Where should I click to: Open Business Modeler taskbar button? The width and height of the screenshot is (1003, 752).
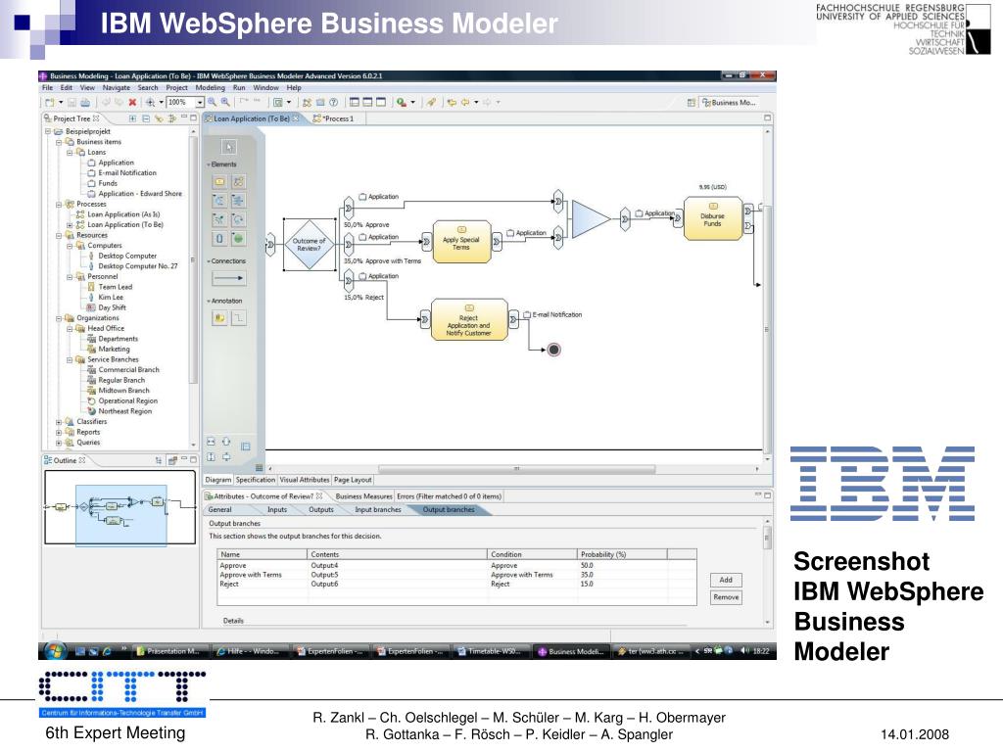tap(571, 651)
